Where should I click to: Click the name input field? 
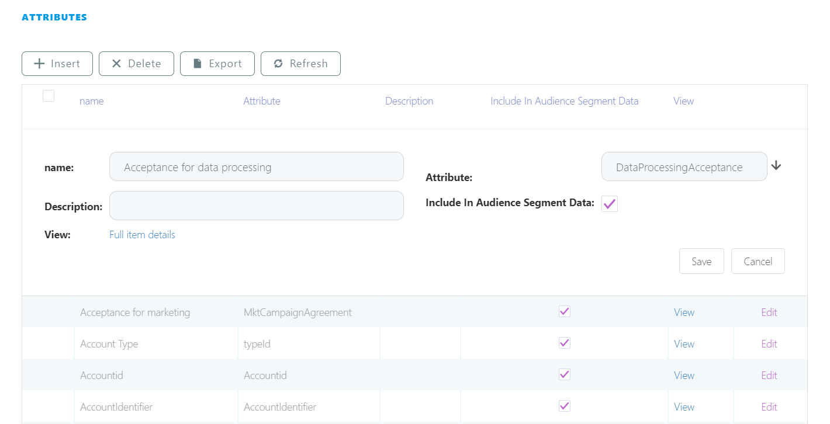tap(256, 167)
